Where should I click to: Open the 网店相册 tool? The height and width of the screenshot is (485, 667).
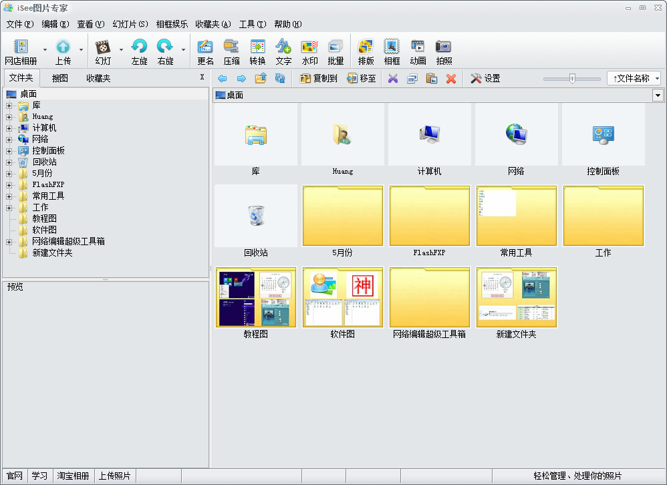(x=21, y=51)
